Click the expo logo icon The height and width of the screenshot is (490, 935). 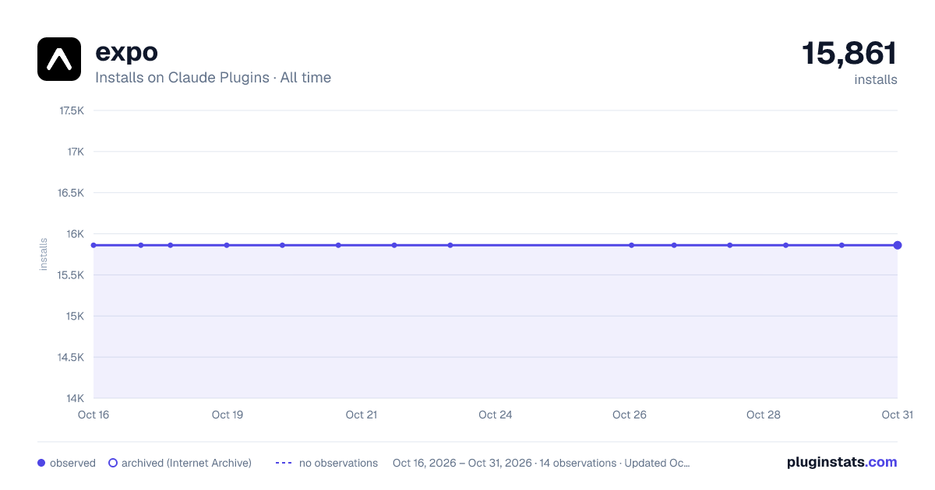pyautogui.click(x=59, y=59)
